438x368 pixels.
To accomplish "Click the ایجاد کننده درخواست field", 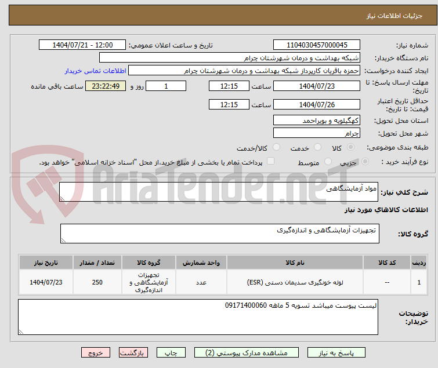I will [244, 71].
